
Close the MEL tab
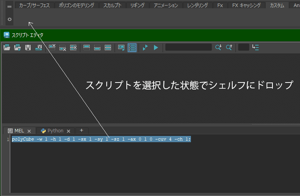[29, 131]
